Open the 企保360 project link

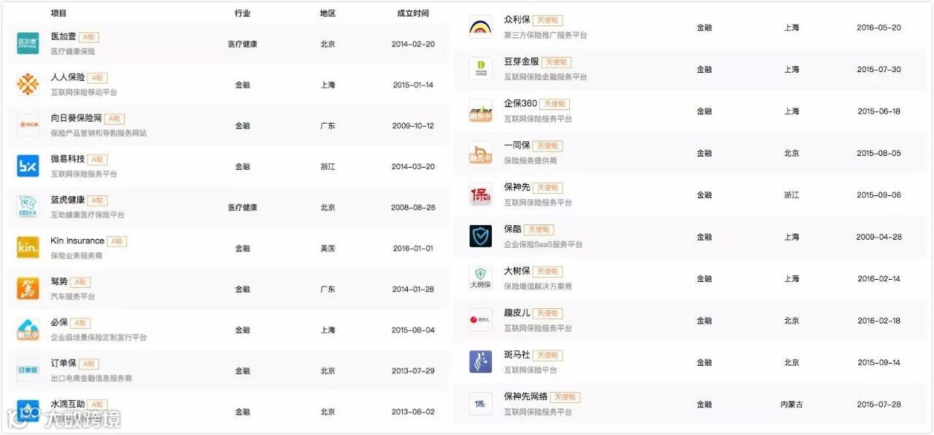click(520, 103)
